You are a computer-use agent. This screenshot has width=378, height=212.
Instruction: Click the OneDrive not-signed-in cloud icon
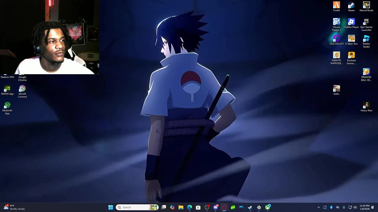pos(338,207)
